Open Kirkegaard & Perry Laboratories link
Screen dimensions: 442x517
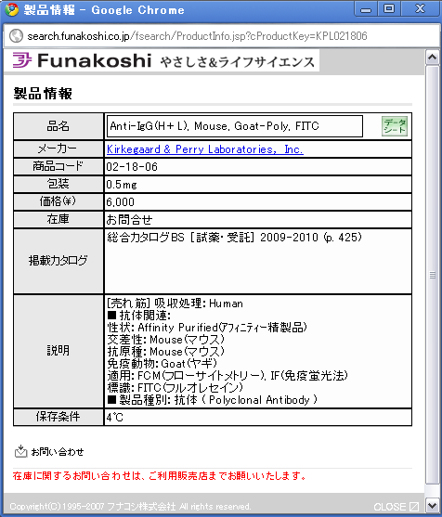[205, 149]
